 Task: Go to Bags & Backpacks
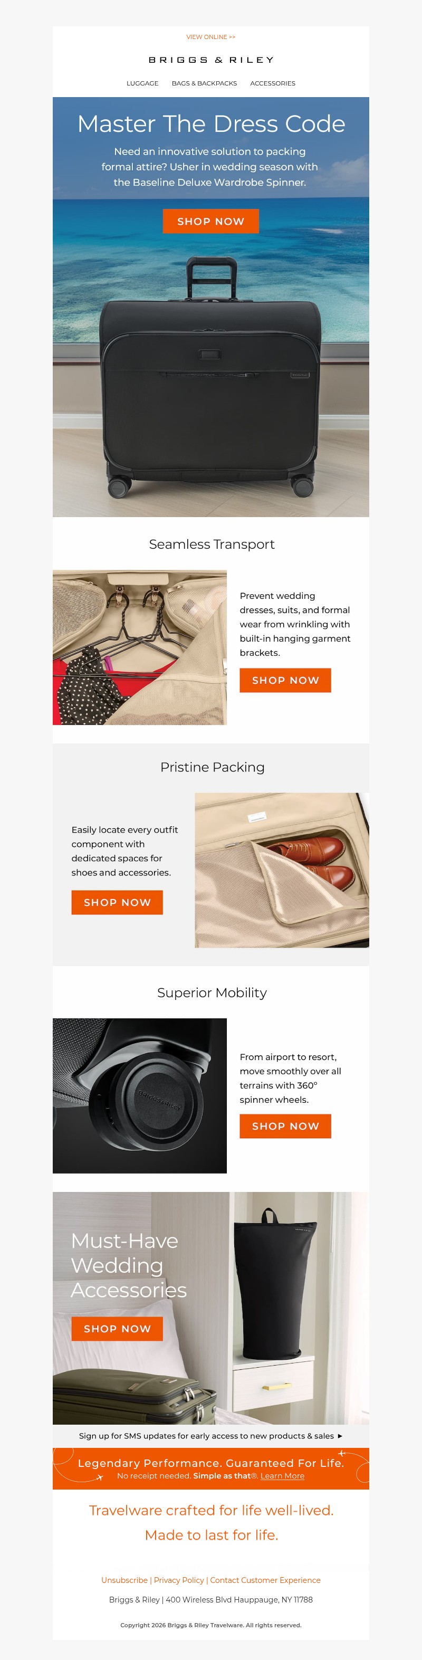(204, 84)
